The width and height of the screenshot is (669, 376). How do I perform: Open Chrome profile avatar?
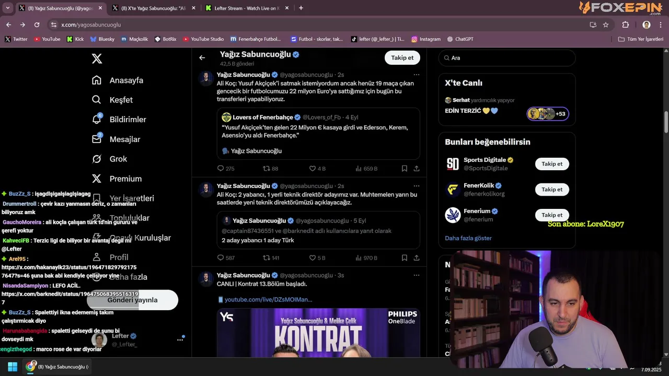pyautogui.click(x=647, y=25)
